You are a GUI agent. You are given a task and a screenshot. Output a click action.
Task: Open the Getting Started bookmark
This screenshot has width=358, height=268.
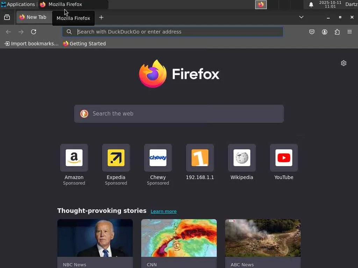[x=85, y=44]
